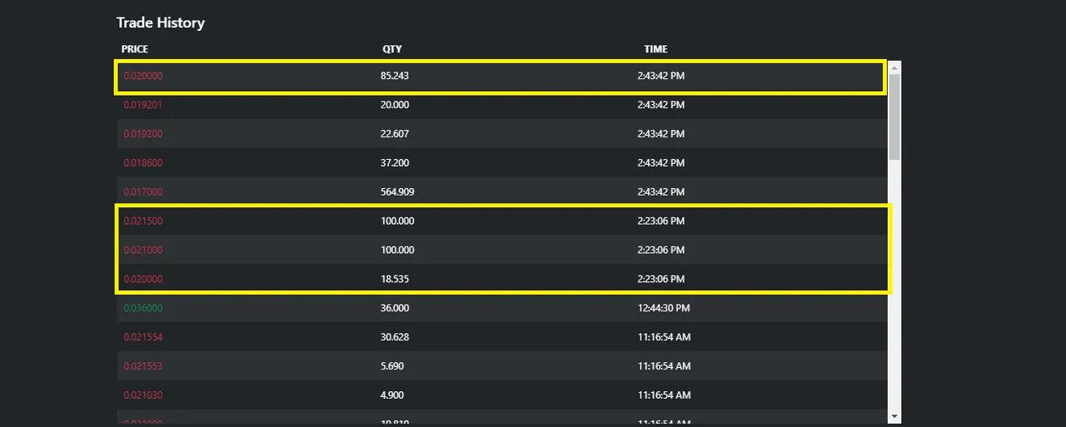Viewport: 1066px width, 427px height.
Task: Click the 0.021000 price at 2:23:06 PM
Action: coord(143,251)
